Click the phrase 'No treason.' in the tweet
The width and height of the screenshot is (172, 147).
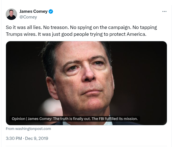coord(55,28)
